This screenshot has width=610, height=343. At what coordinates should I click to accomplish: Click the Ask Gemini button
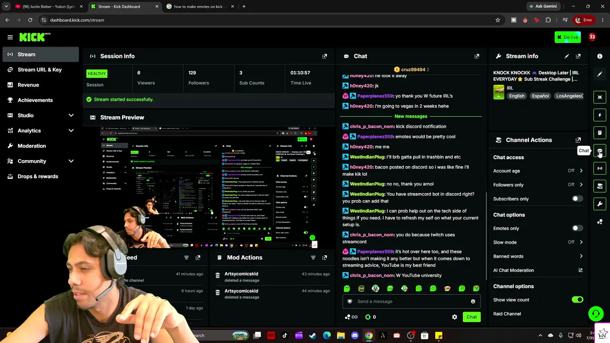543,7
